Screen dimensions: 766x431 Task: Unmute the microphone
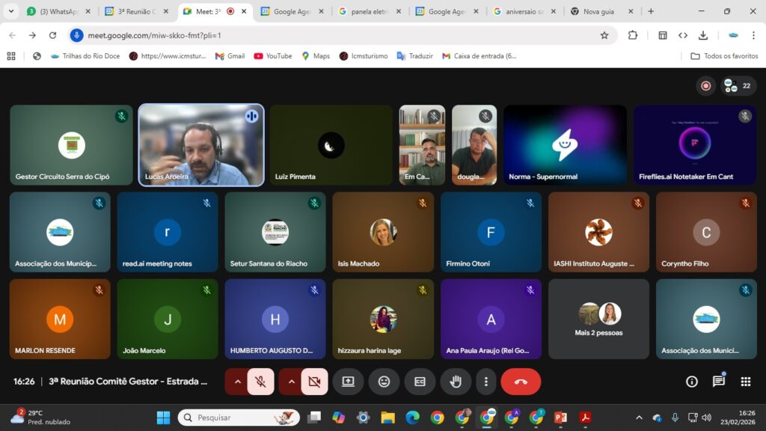pyautogui.click(x=260, y=382)
